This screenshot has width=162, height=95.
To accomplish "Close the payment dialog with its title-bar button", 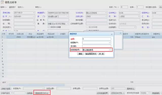I will point(112,34).
